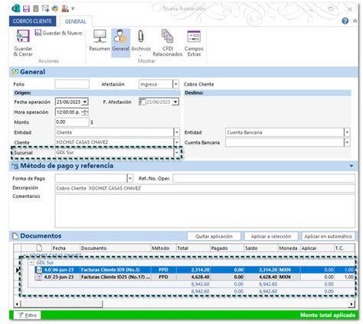Open CFDI Relacionados icon
This screenshot has width=363, height=324.
[168, 36]
